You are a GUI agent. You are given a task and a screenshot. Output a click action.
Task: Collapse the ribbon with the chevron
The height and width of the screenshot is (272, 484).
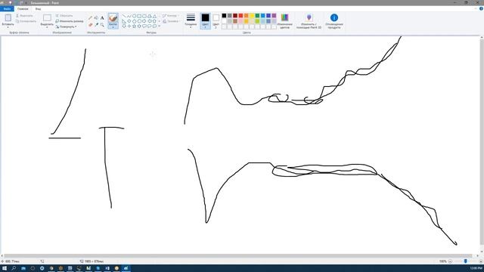[476, 8]
